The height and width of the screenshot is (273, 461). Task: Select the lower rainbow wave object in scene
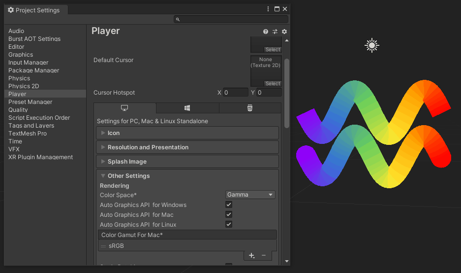[x=373, y=156]
